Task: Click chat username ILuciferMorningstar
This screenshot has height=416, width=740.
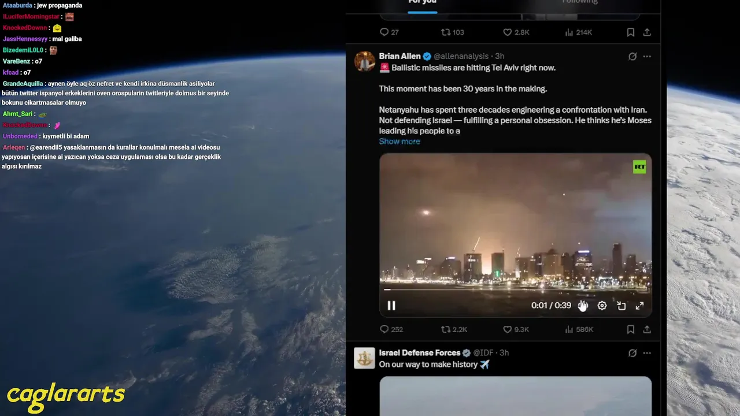Action: pos(32,17)
